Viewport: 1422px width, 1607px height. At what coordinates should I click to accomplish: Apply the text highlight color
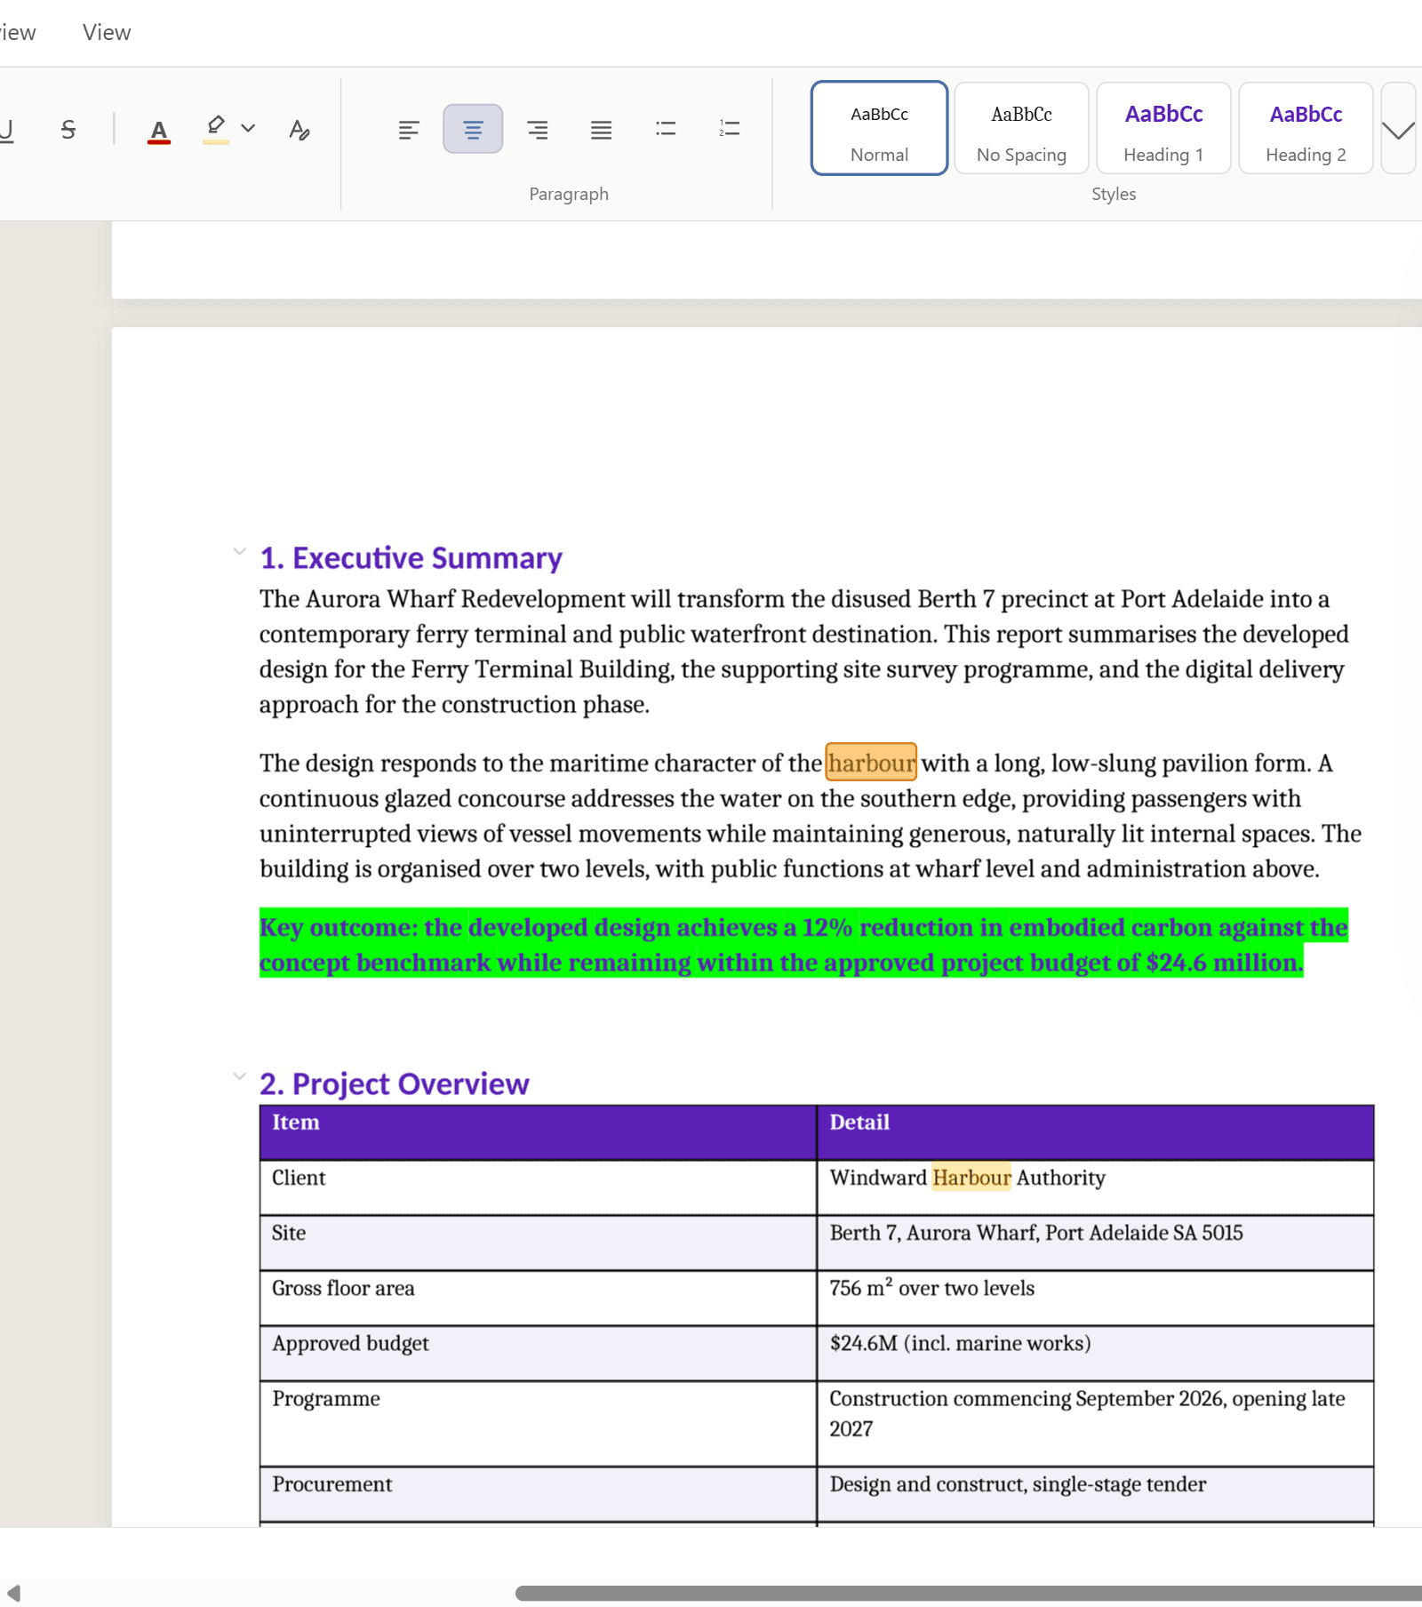[x=215, y=130]
